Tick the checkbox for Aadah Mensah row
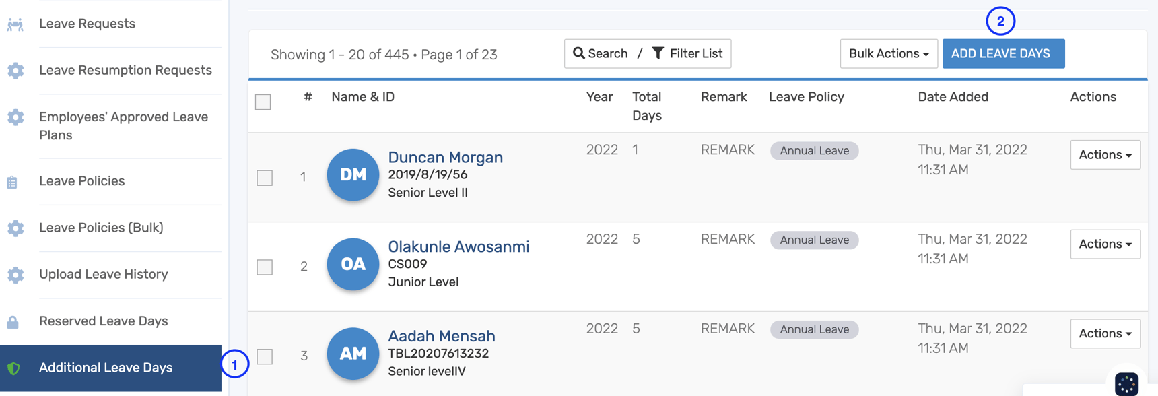The height and width of the screenshot is (396, 1158). click(x=265, y=356)
